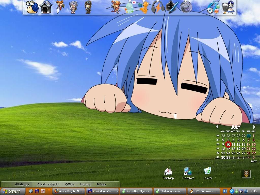The width and height of the screenshot is (260, 195).
Task: Go to next month in calendar widget
Action: point(254,127)
